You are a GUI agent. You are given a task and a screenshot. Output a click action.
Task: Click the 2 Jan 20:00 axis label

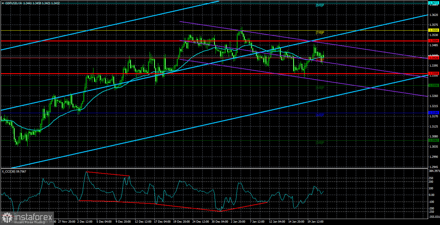click(x=238, y=222)
